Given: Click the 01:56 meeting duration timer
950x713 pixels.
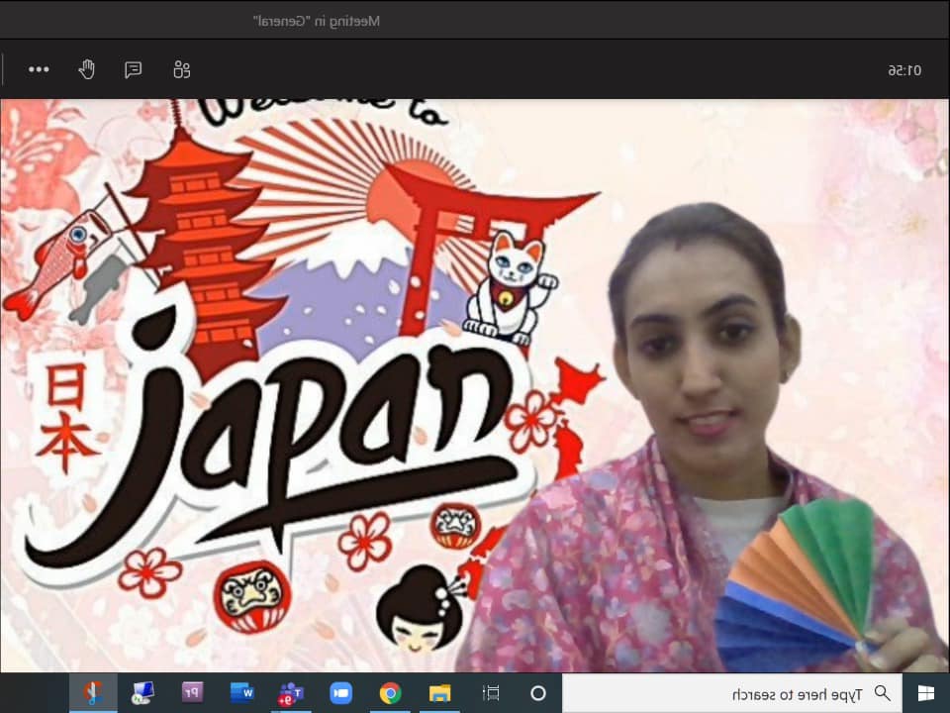Looking at the screenshot, I should point(904,70).
